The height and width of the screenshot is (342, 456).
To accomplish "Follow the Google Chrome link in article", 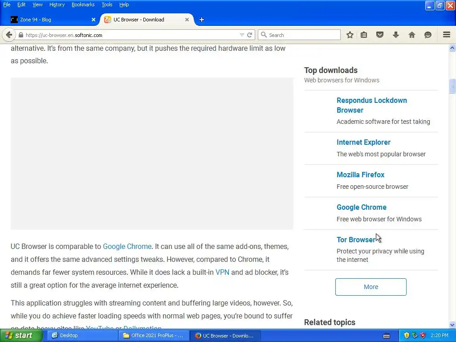I will click(127, 246).
